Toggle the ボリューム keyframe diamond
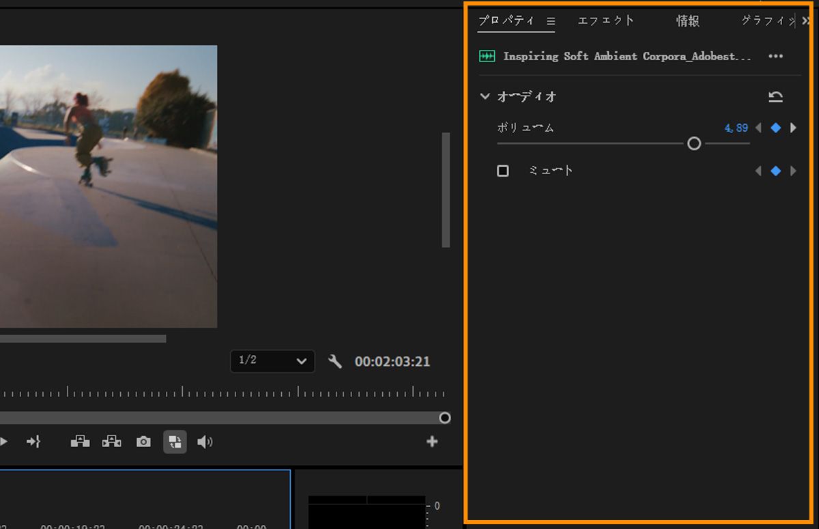 pyautogui.click(x=775, y=128)
